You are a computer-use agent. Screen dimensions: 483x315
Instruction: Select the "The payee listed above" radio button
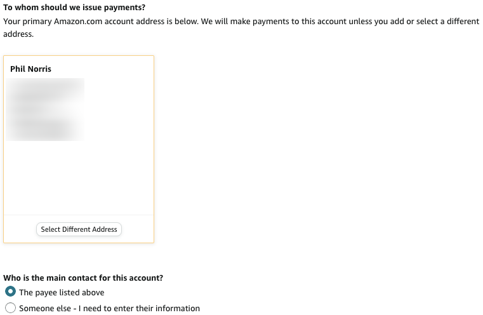pos(10,292)
